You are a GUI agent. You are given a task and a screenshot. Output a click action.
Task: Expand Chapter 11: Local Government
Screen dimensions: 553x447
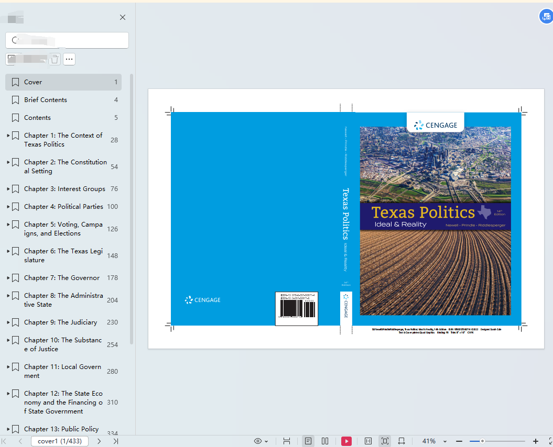[x=8, y=367]
